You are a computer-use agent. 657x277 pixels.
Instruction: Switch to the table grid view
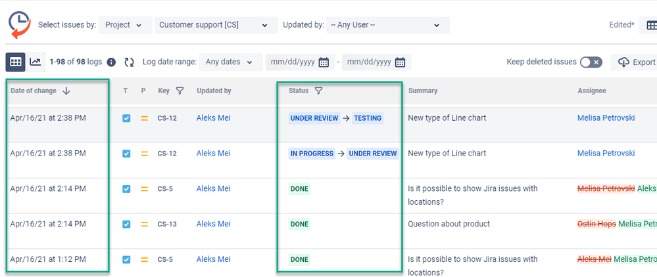[x=16, y=62]
